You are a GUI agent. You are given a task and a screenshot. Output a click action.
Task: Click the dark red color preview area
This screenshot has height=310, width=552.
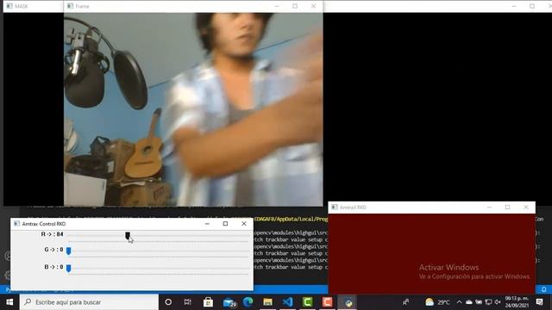[431, 253]
